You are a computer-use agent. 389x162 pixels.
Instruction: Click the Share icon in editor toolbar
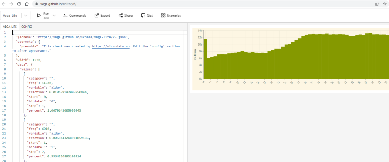pyautogui.click(x=121, y=16)
